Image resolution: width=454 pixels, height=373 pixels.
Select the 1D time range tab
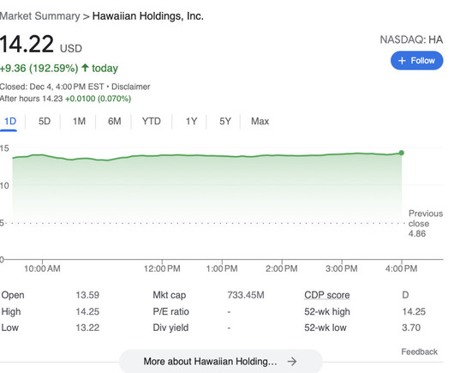(x=9, y=121)
